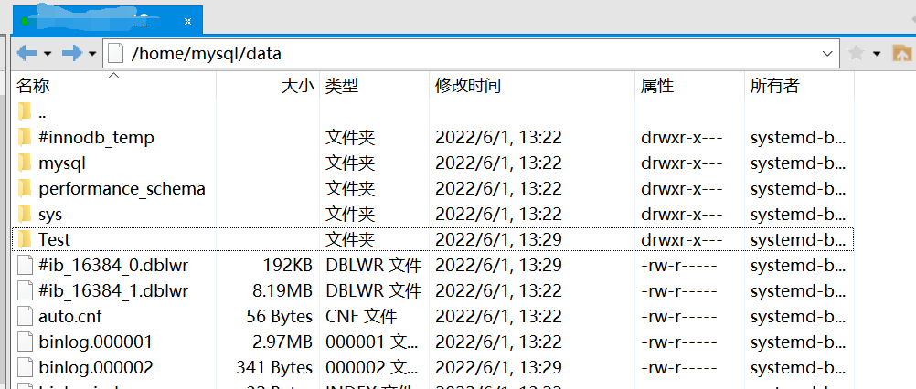Click the binlog.000002 file icon
This screenshot has width=916, height=389.
tap(25, 367)
